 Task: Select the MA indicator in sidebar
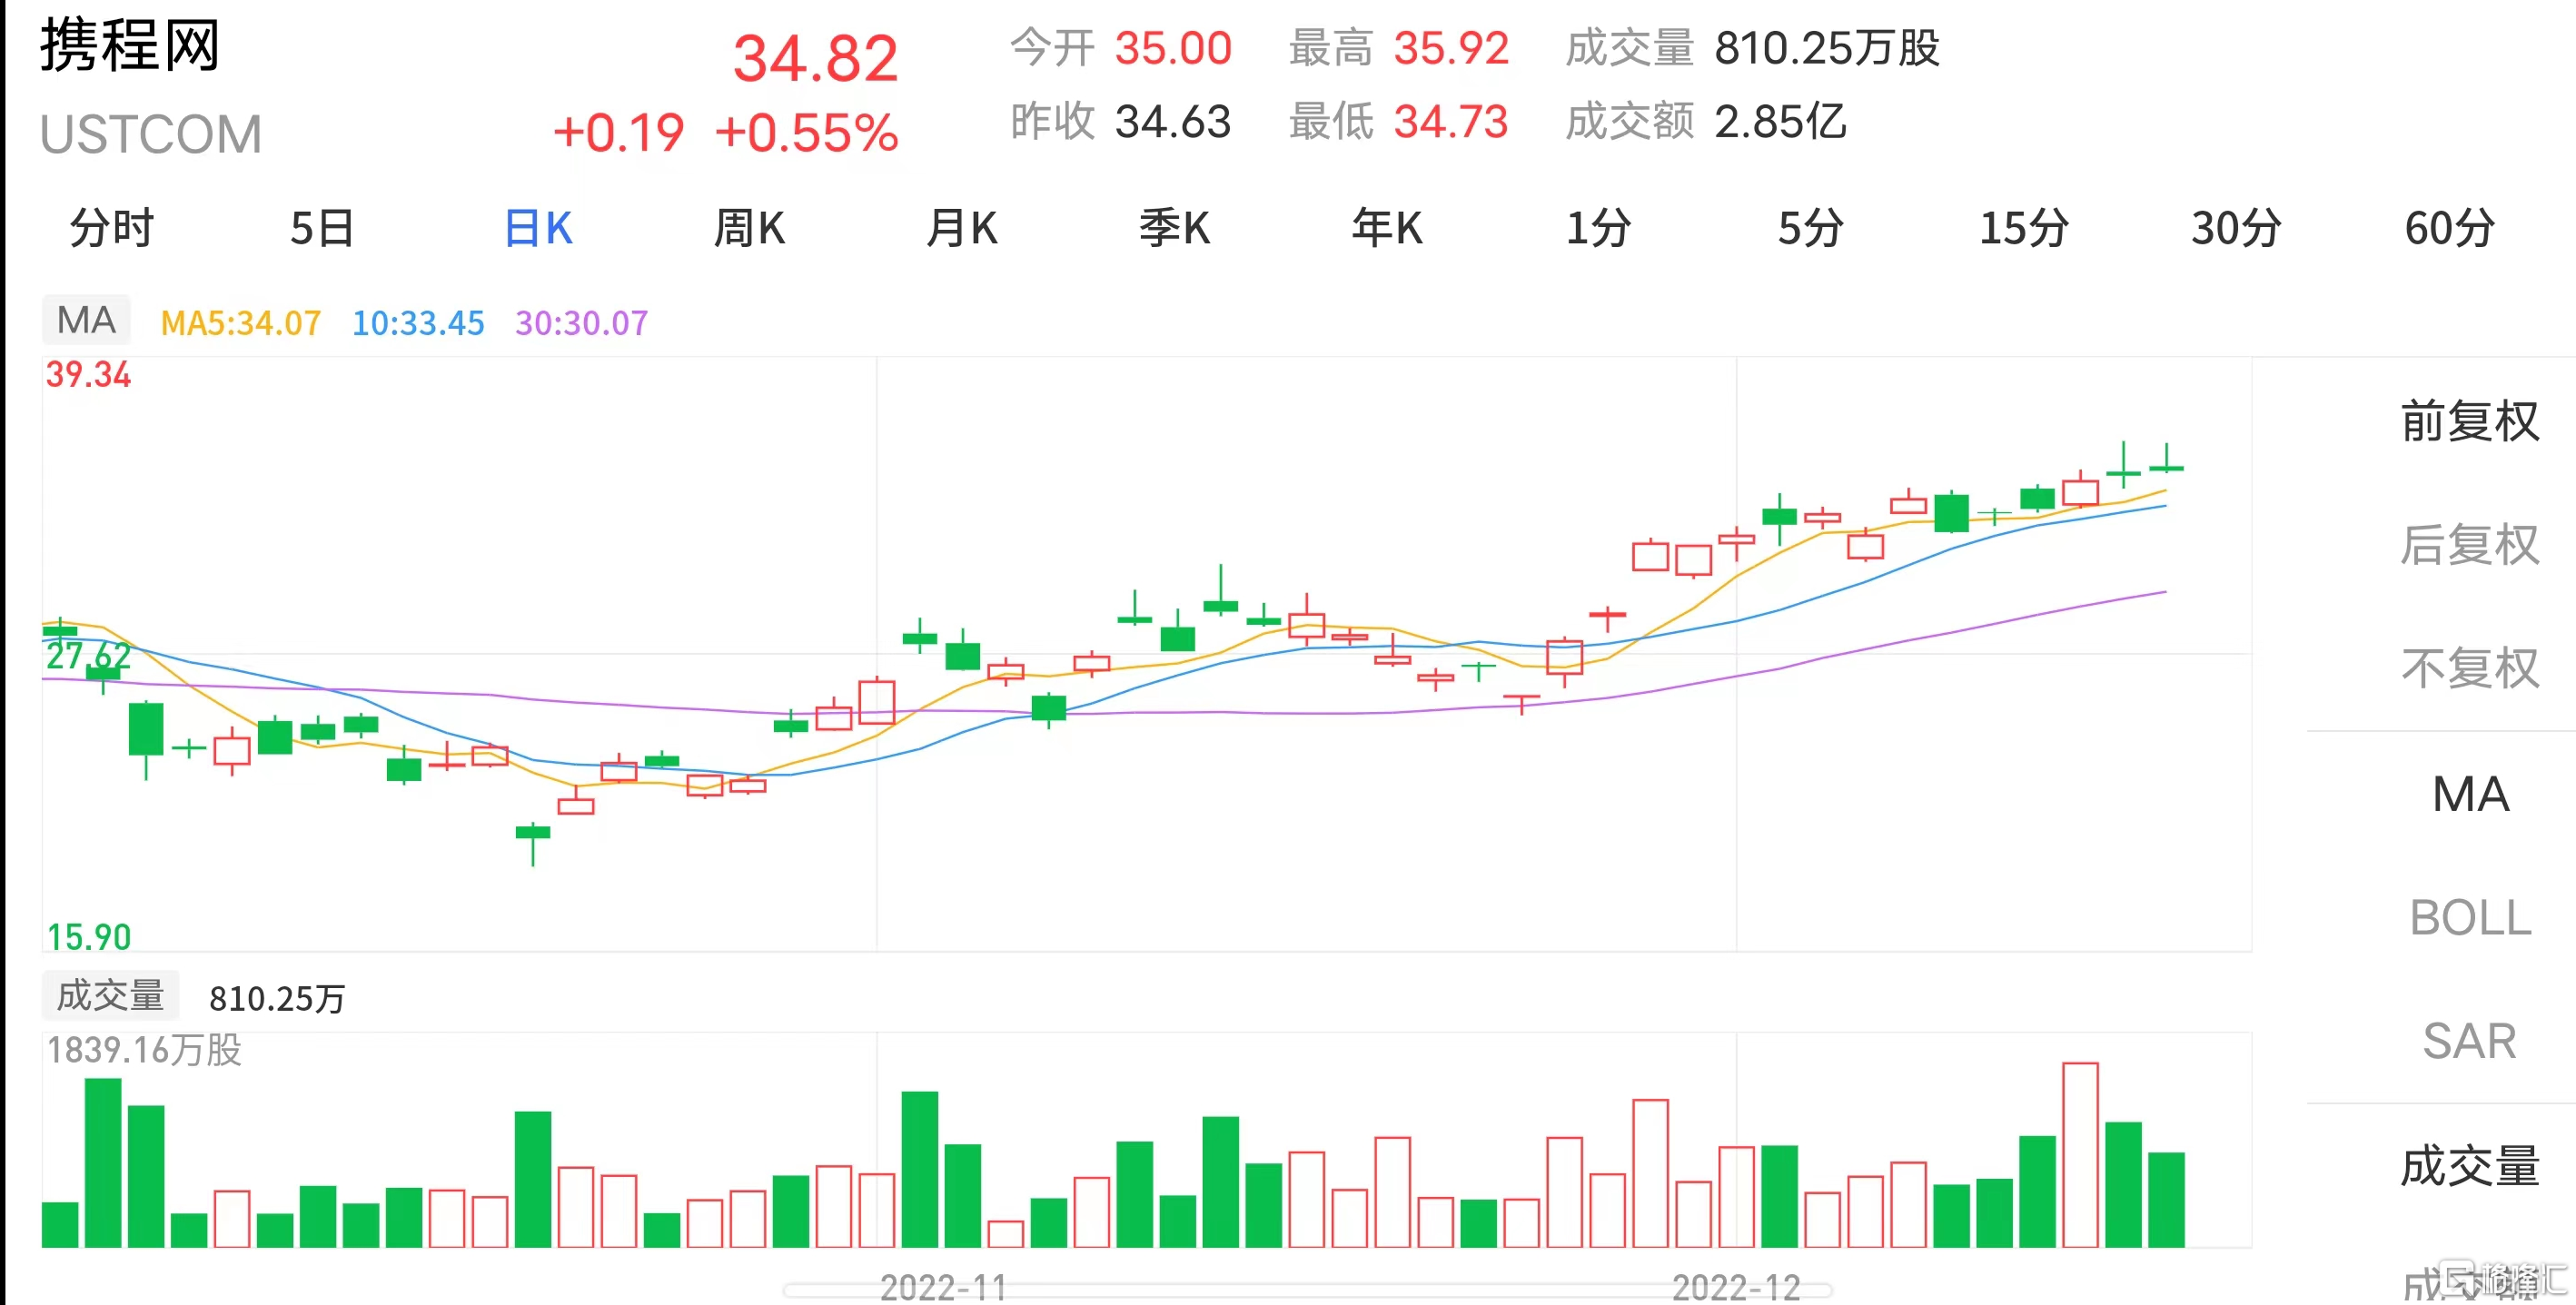click(x=2470, y=794)
